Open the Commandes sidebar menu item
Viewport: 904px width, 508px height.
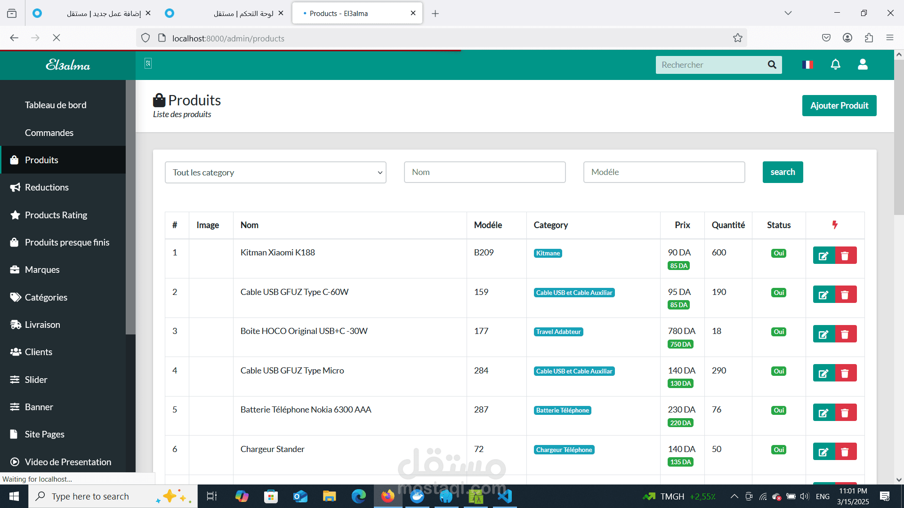coord(49,133)
